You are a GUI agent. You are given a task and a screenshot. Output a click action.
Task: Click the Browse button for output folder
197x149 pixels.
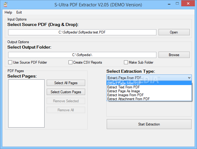(x=174, y=55)
